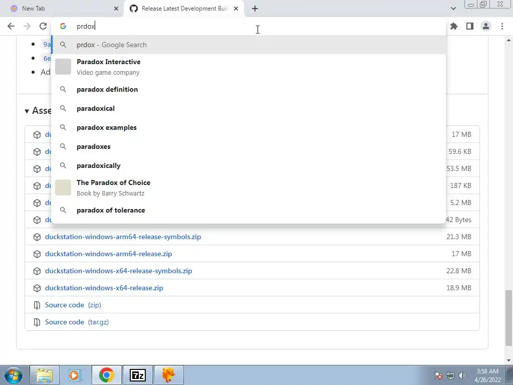The height and width of the screenshot is (385, 513).
Task: Click the page vertical scrollbar thumb
Action: click(x=509, y=317)
